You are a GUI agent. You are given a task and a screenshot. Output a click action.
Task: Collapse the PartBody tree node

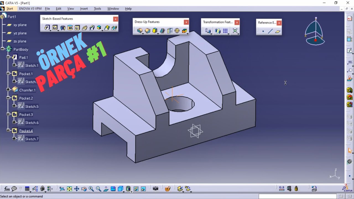(2, 49)
